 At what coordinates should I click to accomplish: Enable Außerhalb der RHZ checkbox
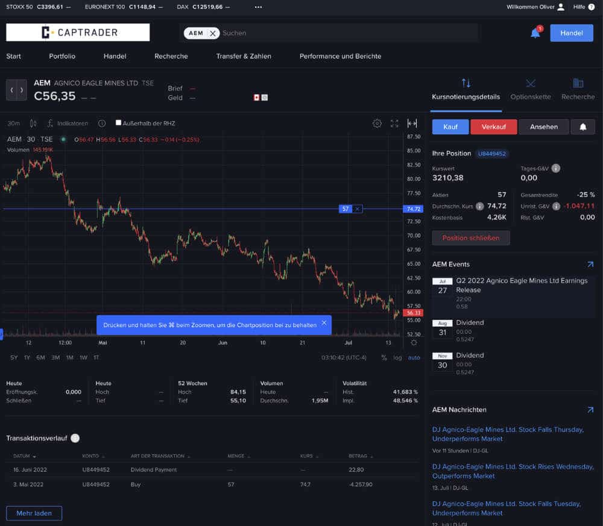coord(118,123)
